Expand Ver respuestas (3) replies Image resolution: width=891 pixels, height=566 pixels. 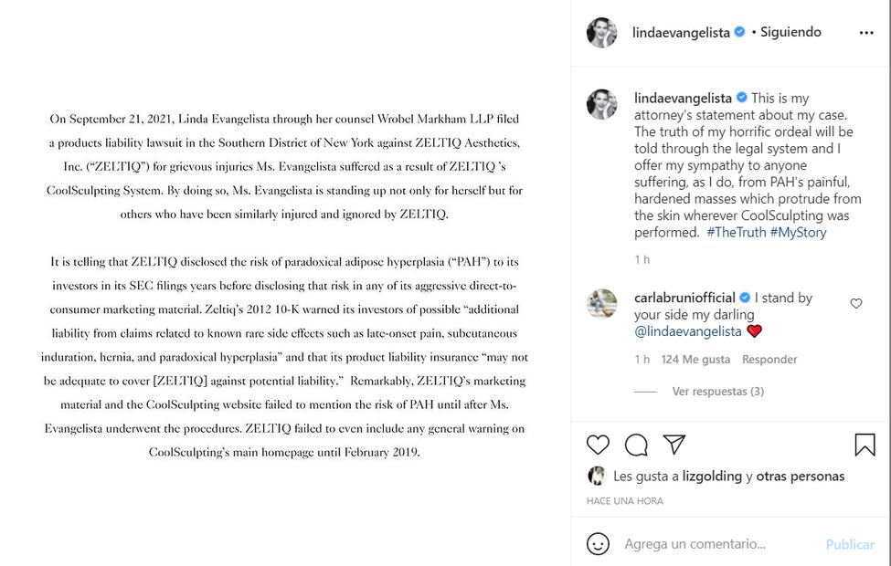717,392
